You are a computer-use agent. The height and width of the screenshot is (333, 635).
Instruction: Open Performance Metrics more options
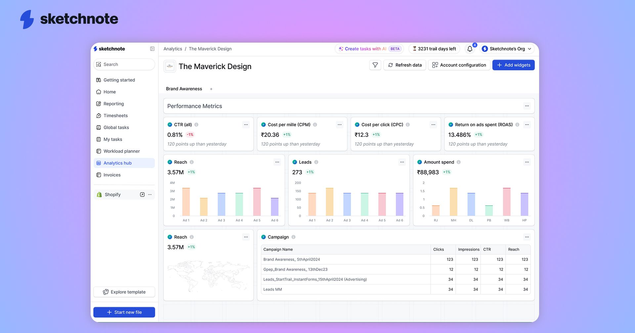coord(527,106)
